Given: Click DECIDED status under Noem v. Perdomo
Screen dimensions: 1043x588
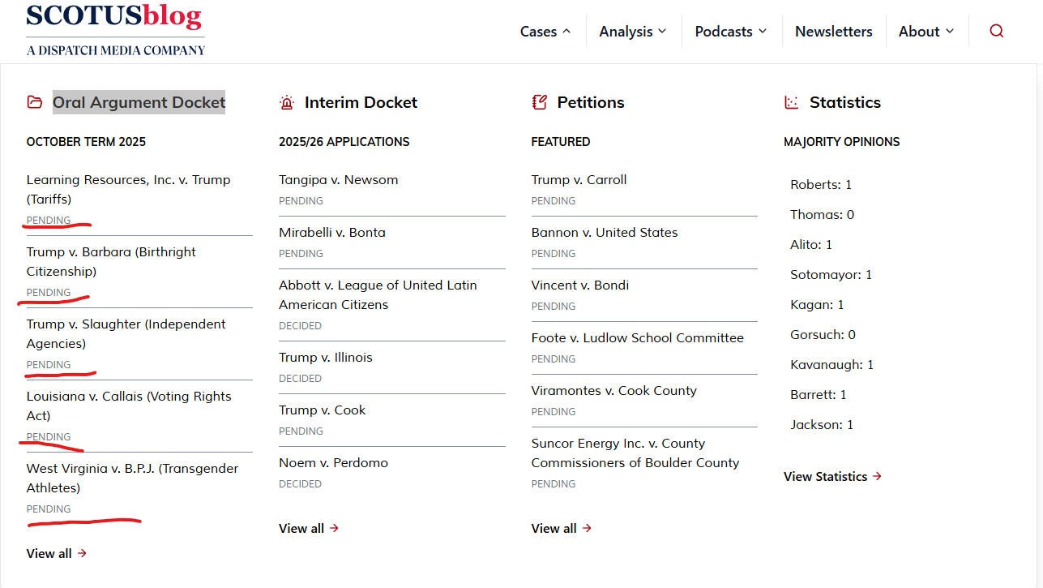Looking at the screenshot, I should point(301,483).
